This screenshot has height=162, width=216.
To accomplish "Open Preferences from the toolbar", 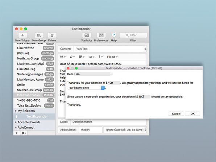I will (101, 35).
